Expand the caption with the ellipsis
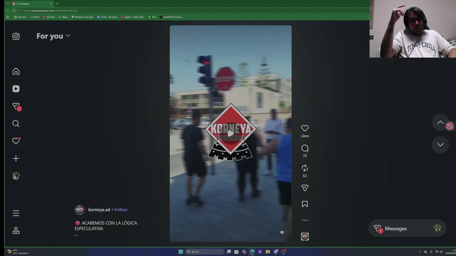 coord(76,235)
